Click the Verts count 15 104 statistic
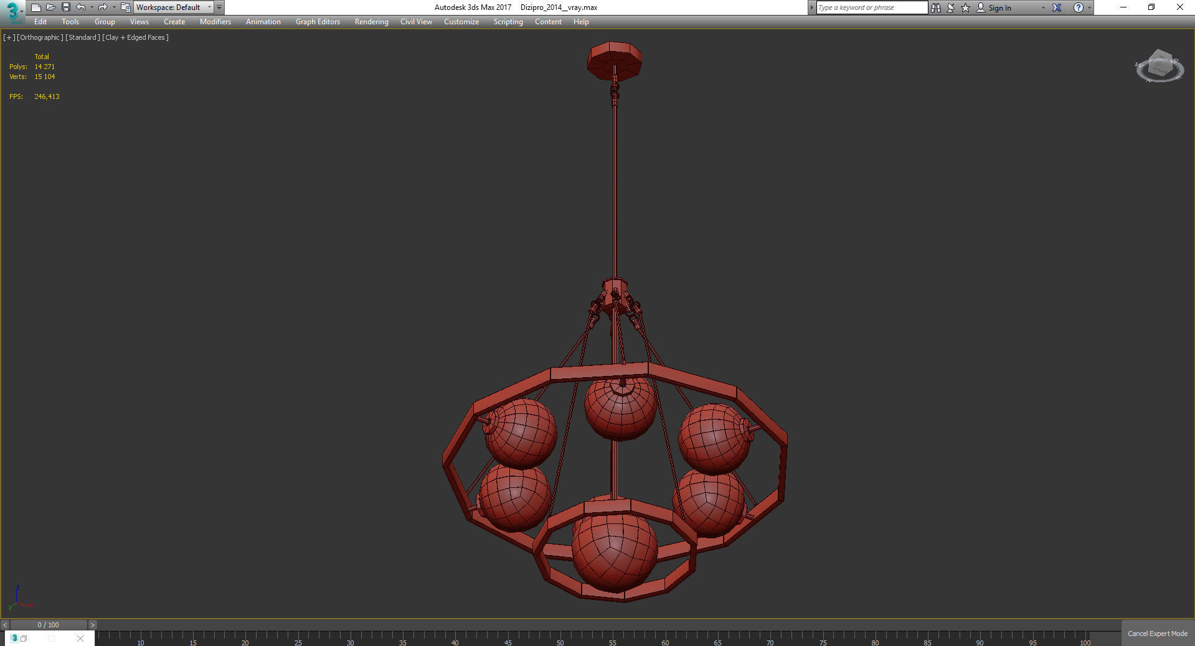 tap(45, 77)
